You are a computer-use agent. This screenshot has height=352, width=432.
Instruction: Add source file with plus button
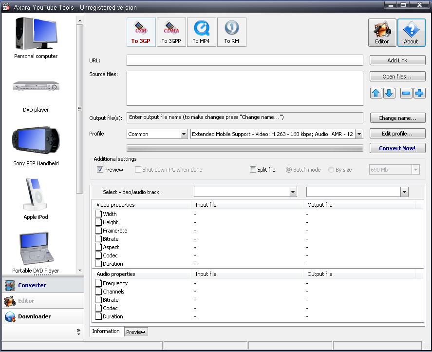click(419, 93)
